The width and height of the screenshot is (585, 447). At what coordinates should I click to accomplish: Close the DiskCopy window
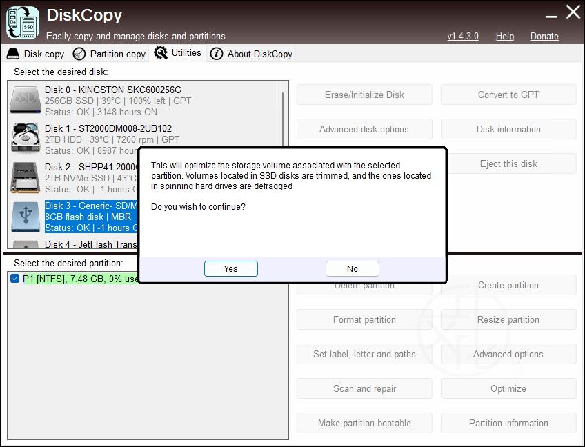coord(573,12)
